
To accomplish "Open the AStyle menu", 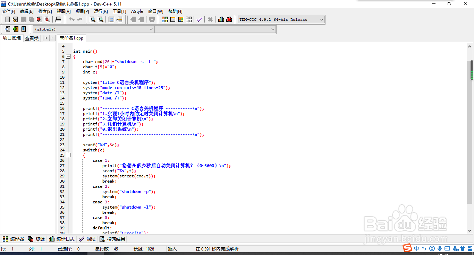I will [137, 11].
